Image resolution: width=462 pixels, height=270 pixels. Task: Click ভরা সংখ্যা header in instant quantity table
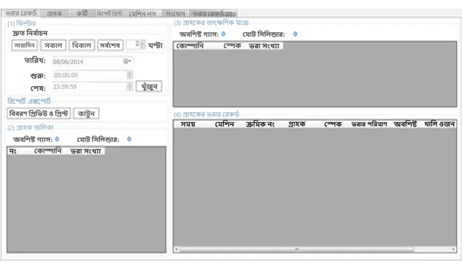264,46
